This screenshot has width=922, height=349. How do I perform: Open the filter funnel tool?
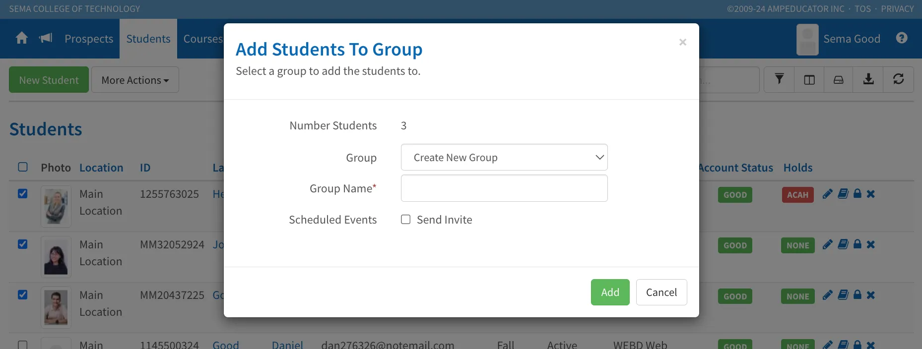pos(780,79)
